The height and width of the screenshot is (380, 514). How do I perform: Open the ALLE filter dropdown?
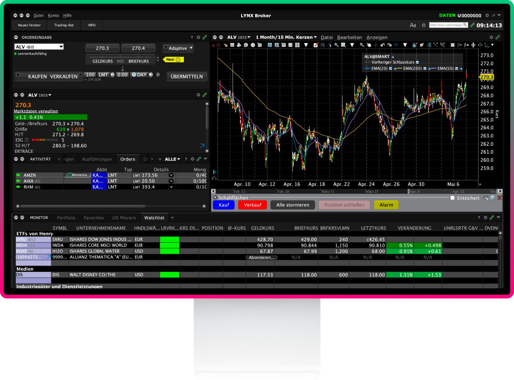pos(172,159)
